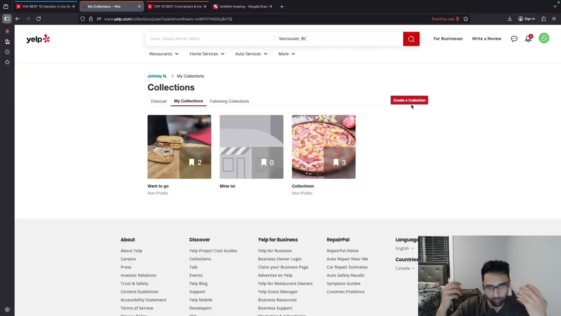The width and height of the screenshot is (561, 316).
Task: Click the Johnny N. breadcrumb link
Action: tap(157, 76)
